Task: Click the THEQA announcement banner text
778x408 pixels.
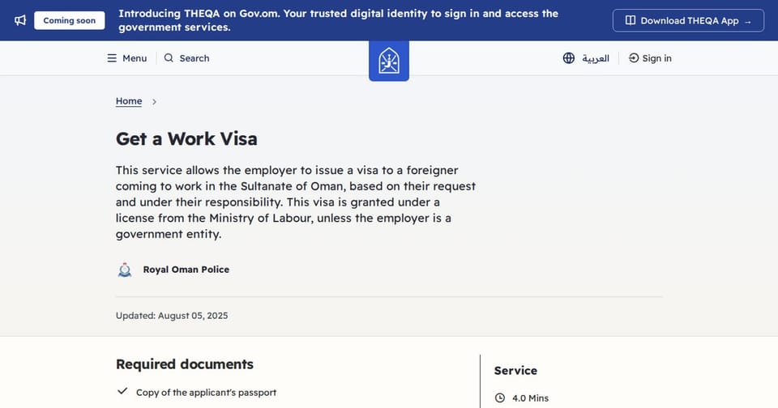Action: click(339, 20)
